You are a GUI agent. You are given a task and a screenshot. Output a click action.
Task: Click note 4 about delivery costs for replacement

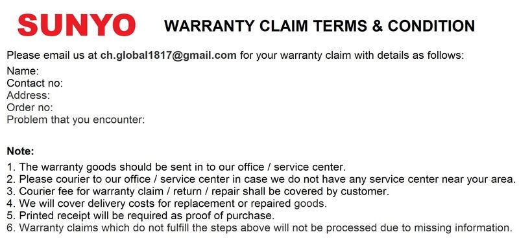[x=167, y=204]
